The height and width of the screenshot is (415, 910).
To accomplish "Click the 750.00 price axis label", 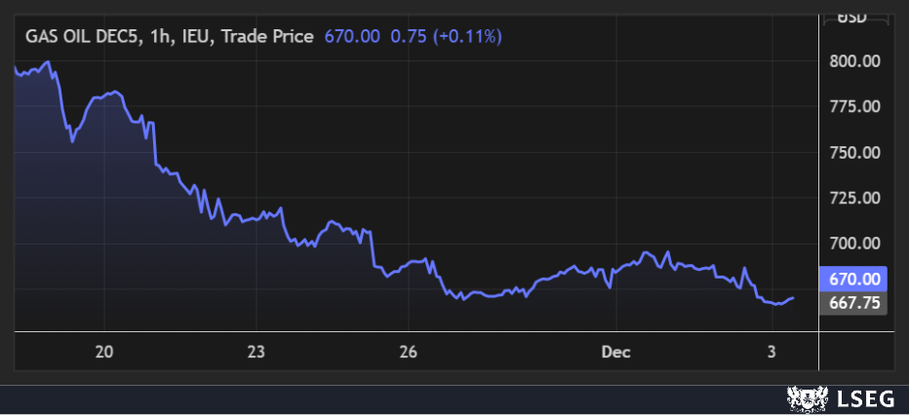I will point(854,152).
